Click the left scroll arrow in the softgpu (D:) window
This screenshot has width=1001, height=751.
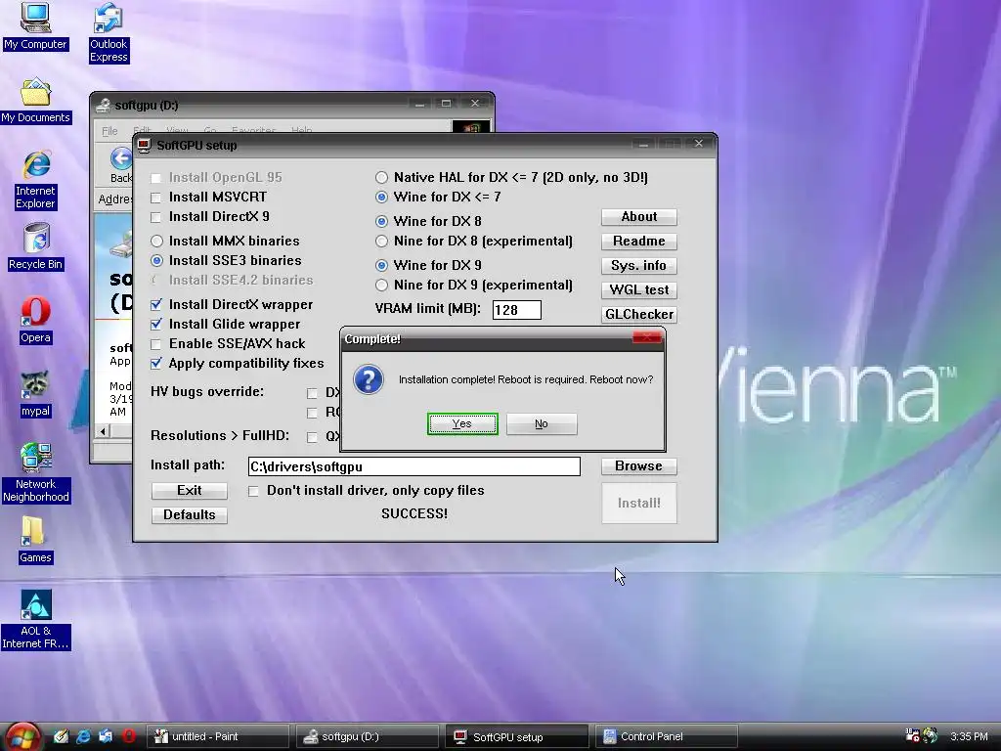click(103, 431)
